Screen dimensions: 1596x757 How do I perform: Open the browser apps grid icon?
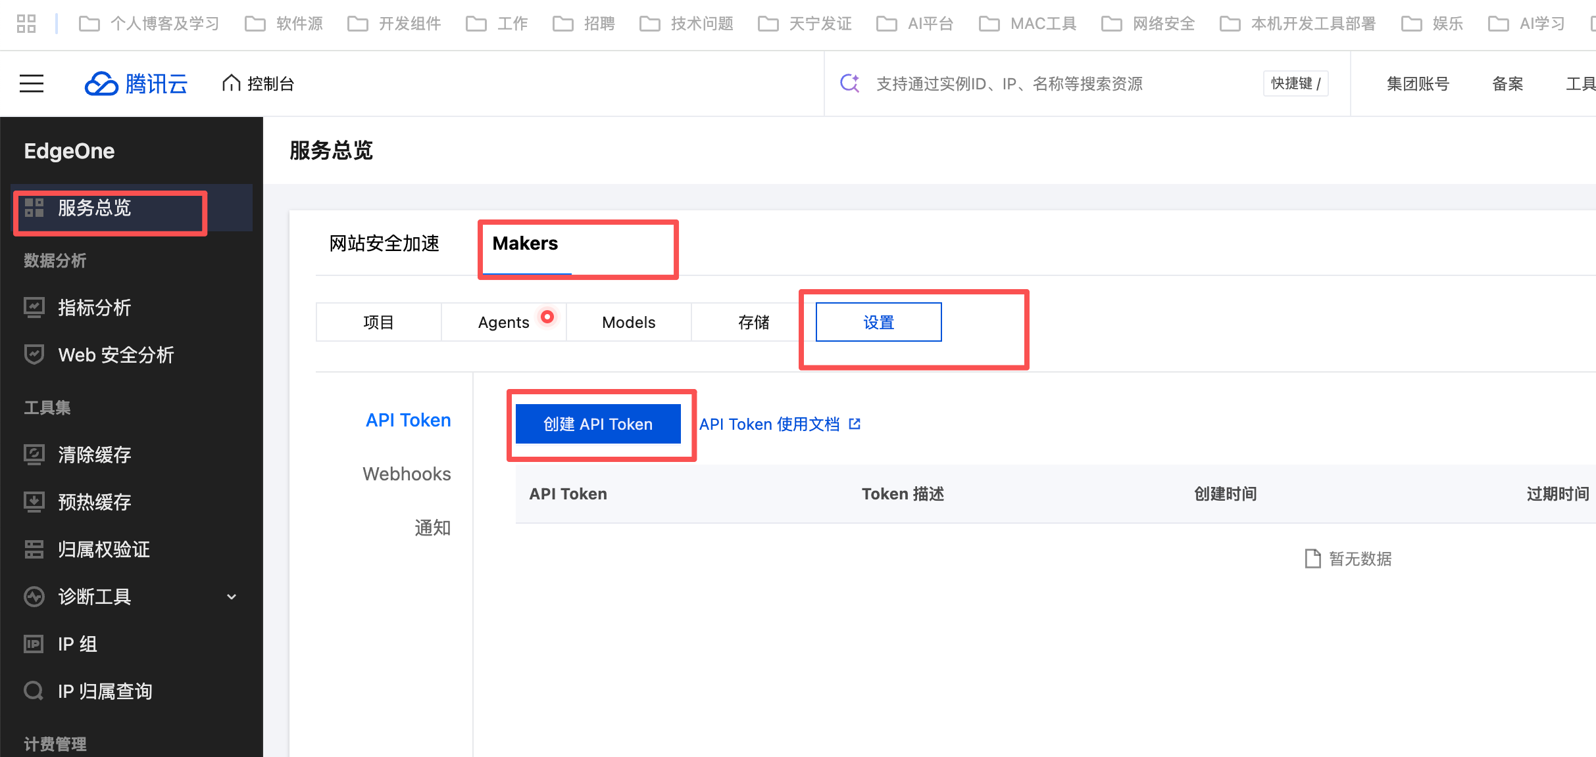(x=26, y=24)
